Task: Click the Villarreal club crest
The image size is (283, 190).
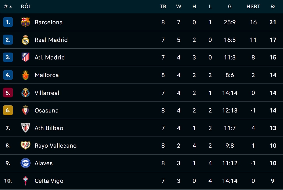Action: [x=25, y=93]
